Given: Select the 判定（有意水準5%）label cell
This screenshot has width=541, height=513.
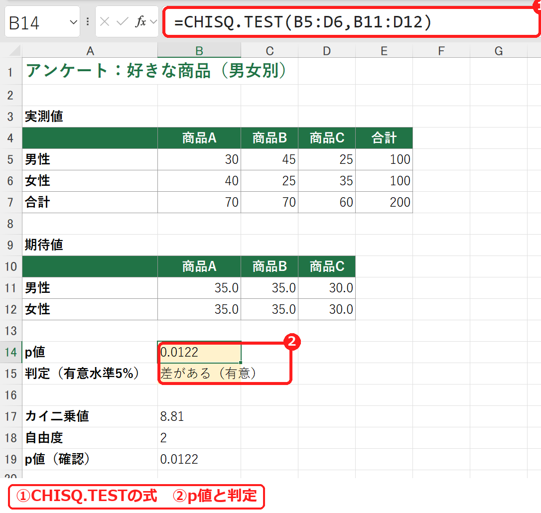Looking at the screenshot, I should click(90, 373).
